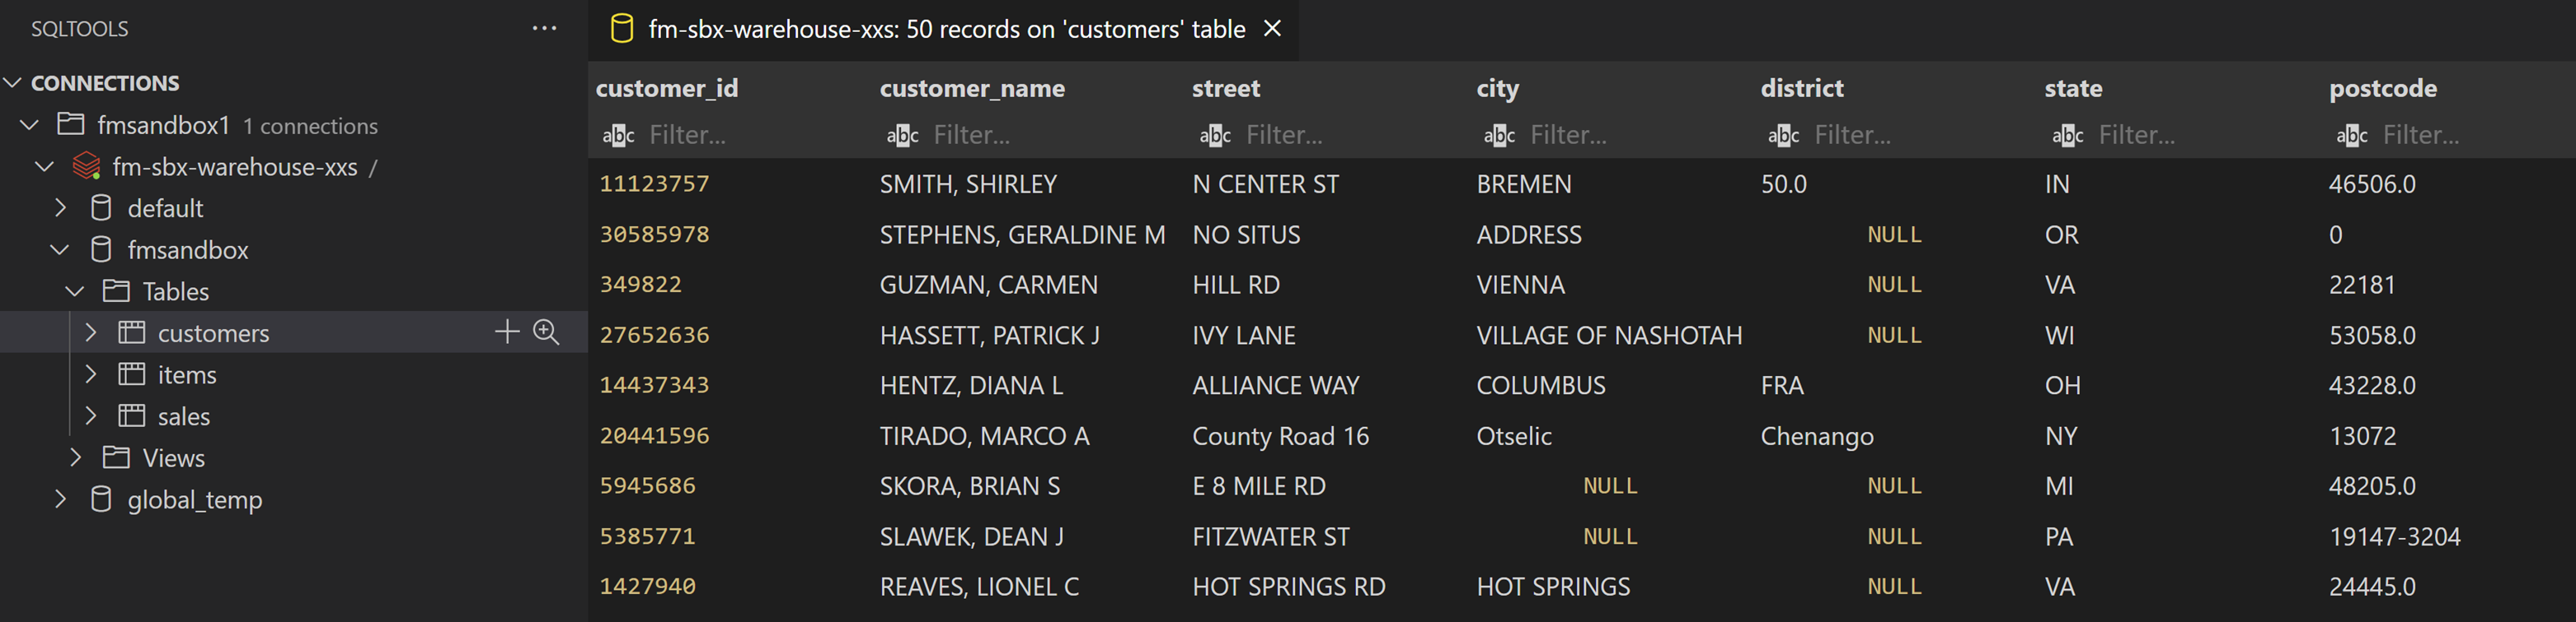Click the customer_id filter type icon

[x=618, y=135]
